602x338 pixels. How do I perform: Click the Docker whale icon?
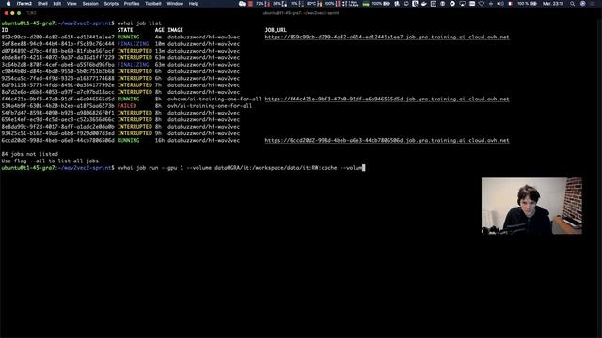pos(424,4)
